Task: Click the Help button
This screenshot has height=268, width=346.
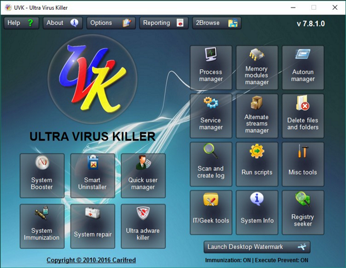Action: (x=21, y=23)
